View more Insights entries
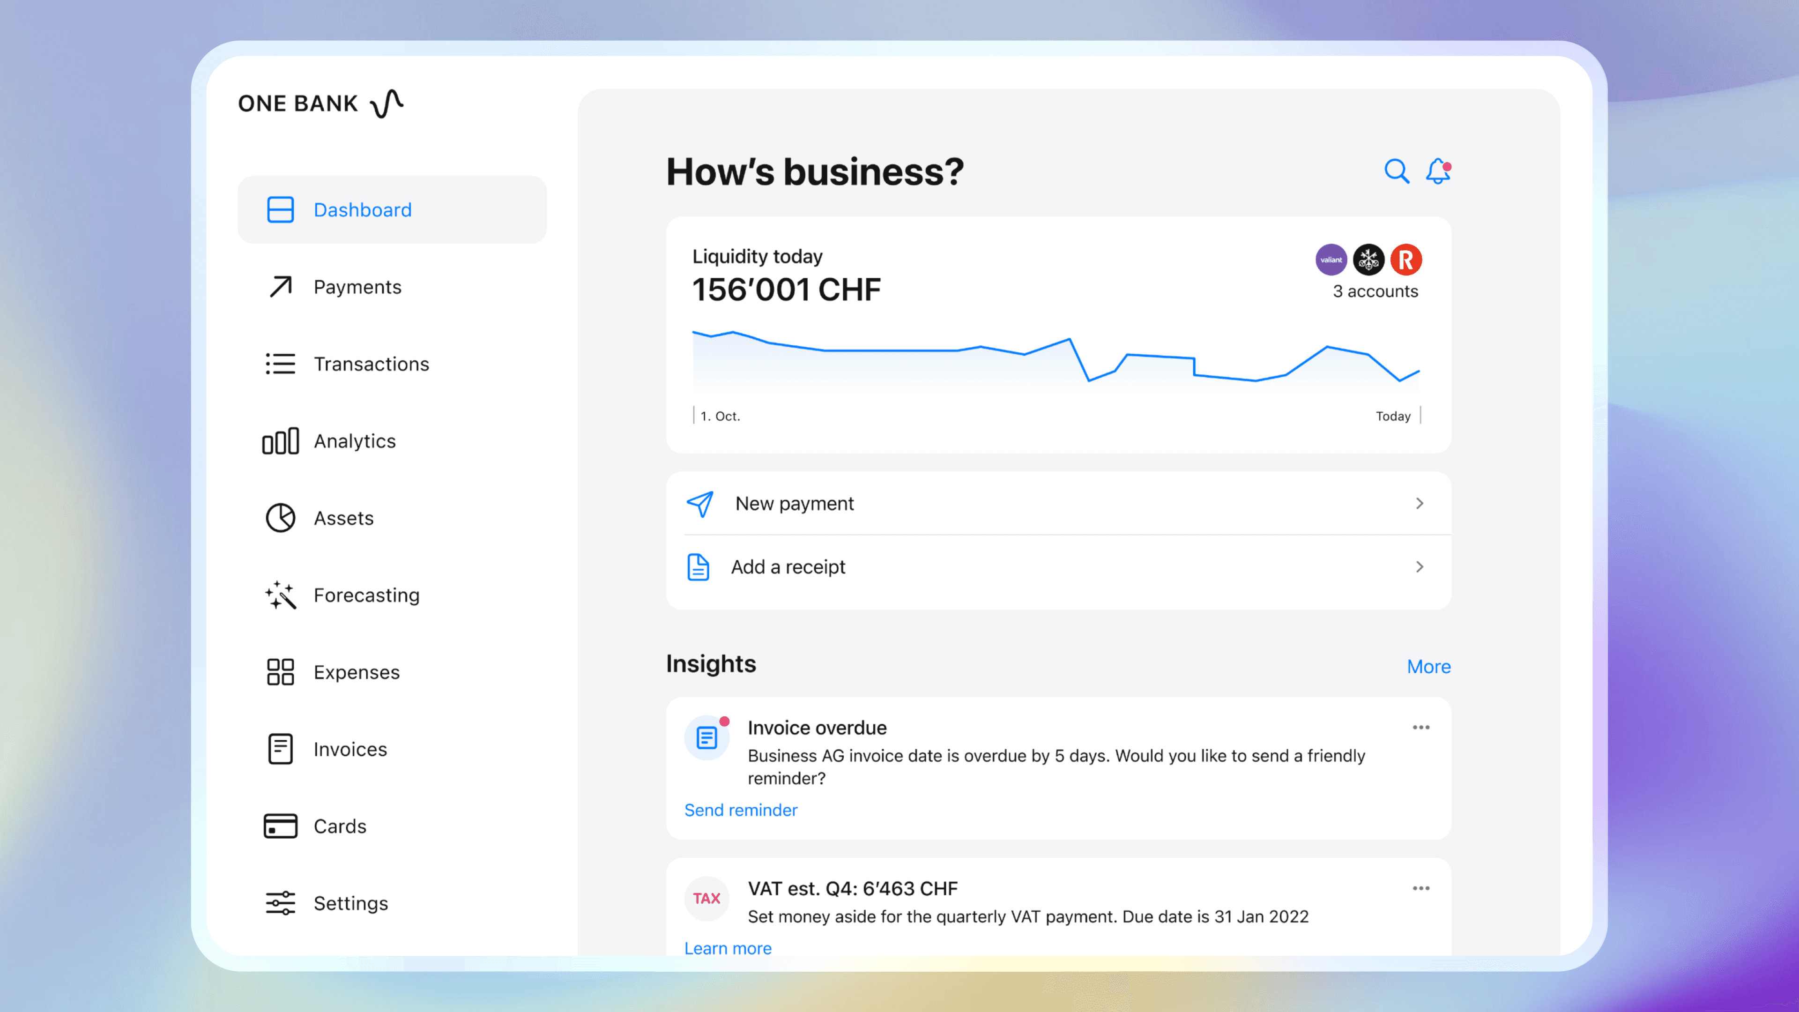 [x=1428, y=666]
